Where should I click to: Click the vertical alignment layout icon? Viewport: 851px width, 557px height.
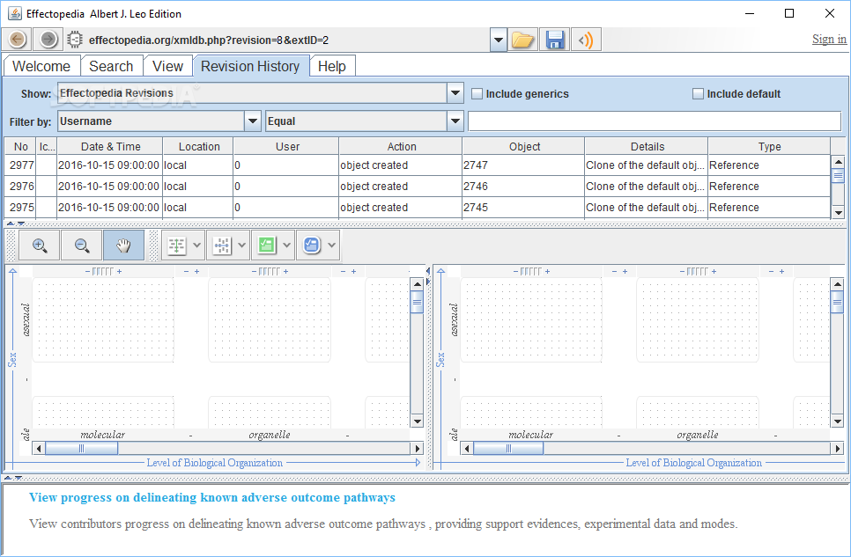(x=176, y=246)
